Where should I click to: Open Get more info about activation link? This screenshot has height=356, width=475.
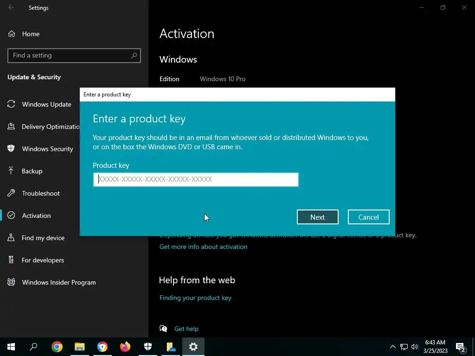pos(203,247)
